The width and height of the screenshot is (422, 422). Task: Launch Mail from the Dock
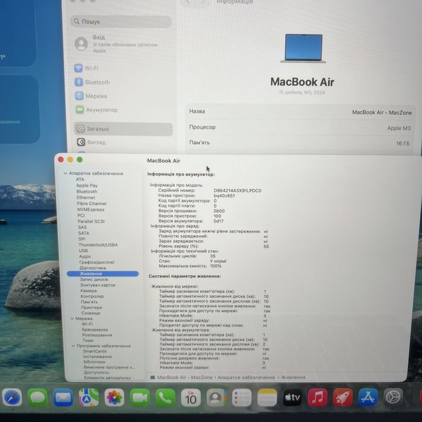tap(63, 397)
